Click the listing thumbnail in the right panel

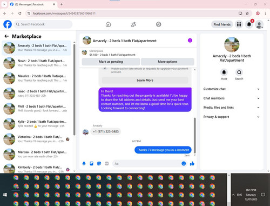click(x=232, y=44)
